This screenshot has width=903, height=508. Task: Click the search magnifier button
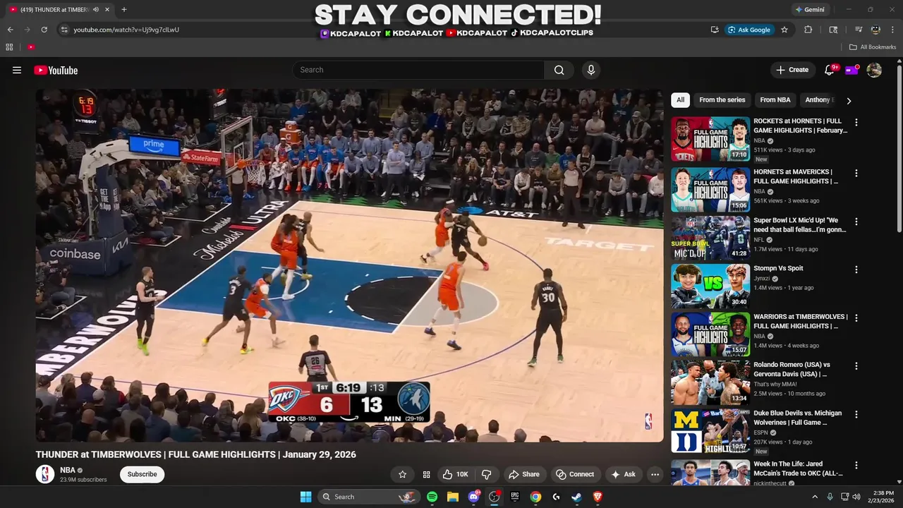559,70
